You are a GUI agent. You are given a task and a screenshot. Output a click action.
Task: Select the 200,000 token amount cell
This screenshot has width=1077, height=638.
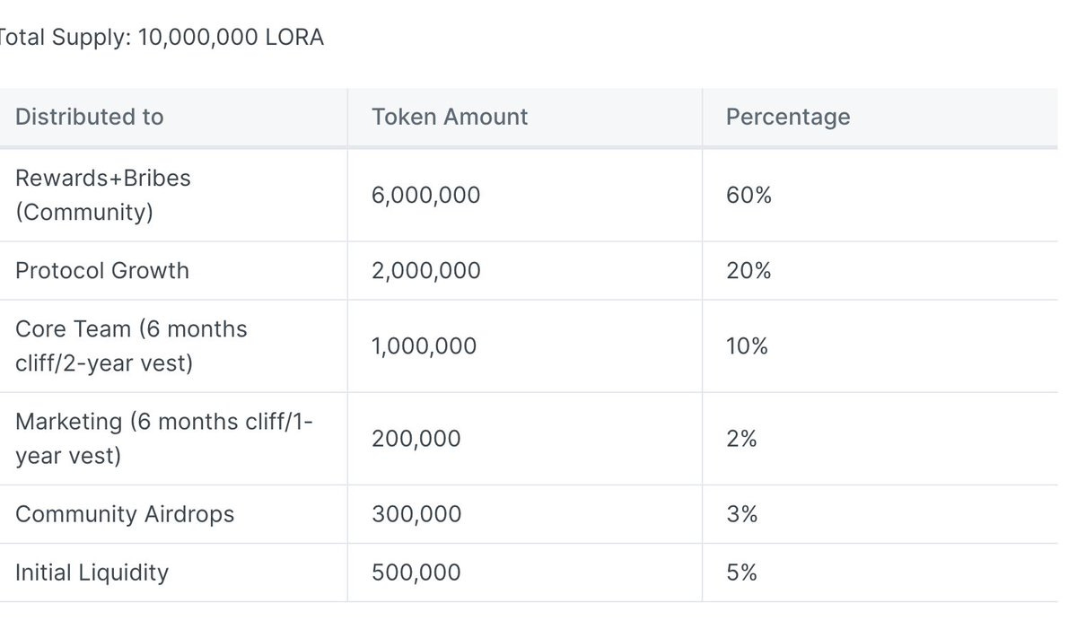[x=416, y=439]
